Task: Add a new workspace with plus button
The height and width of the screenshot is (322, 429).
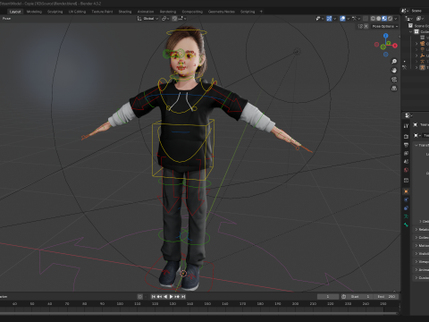Action: 261,12
